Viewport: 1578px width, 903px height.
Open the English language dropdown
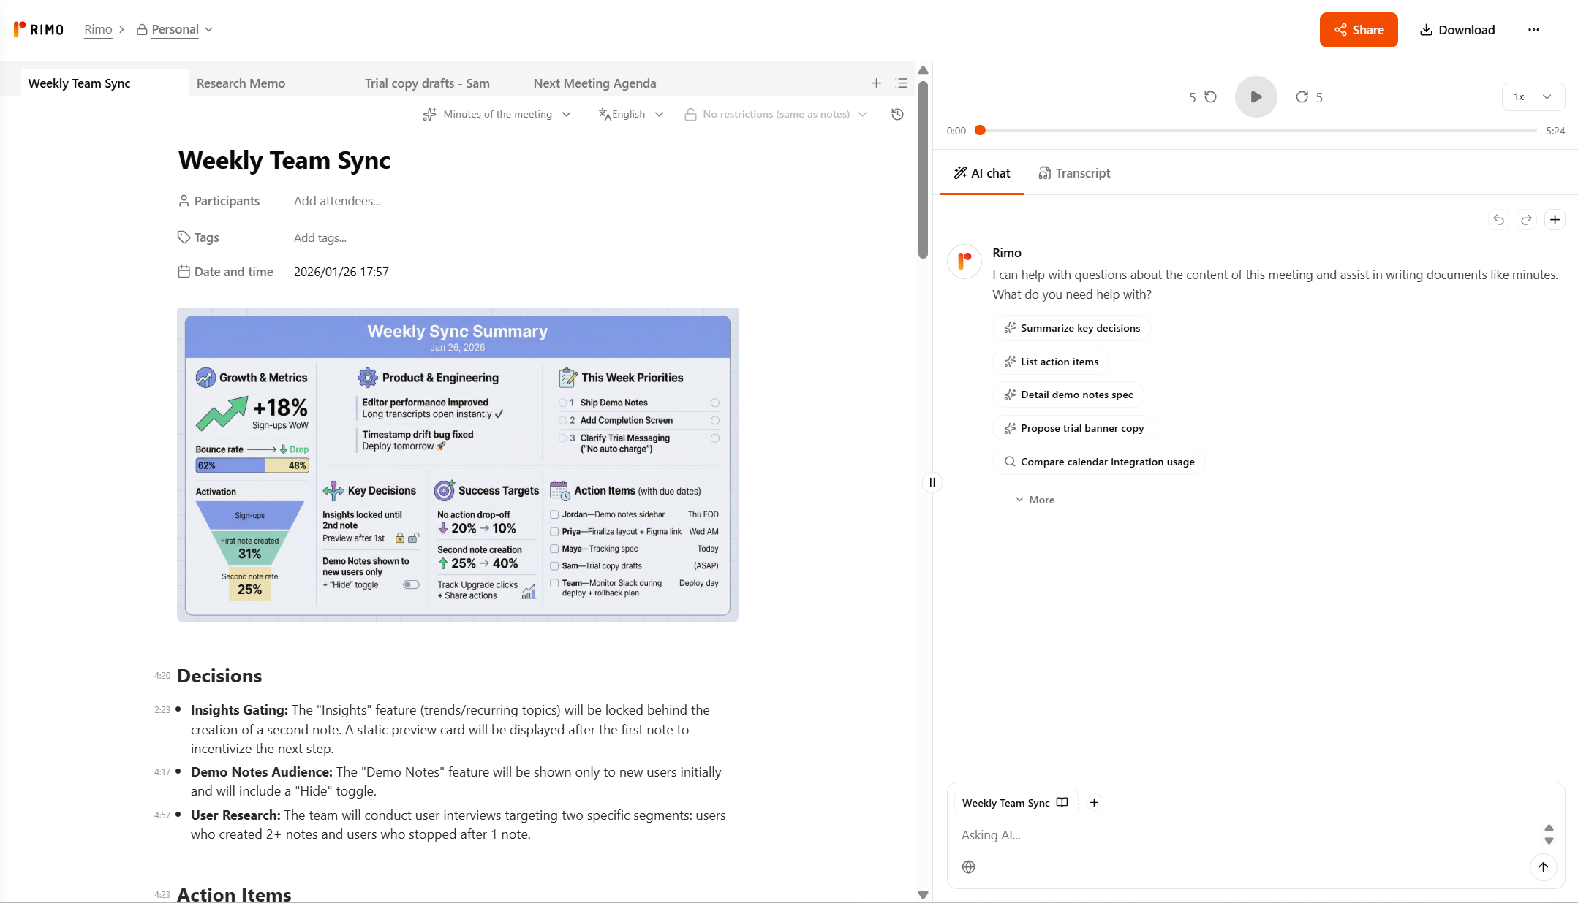pyautogui.click(x=631, y=114)
